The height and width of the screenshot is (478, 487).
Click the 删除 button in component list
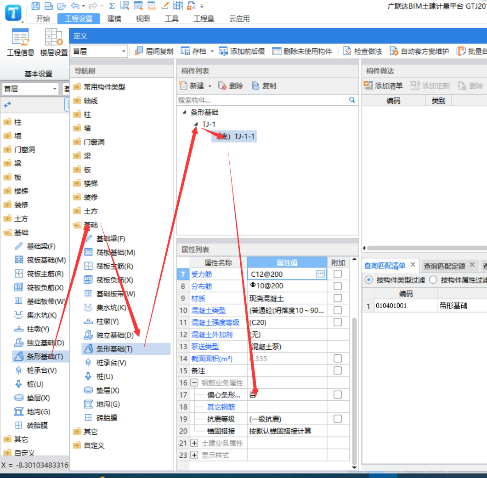coord(231,86)
